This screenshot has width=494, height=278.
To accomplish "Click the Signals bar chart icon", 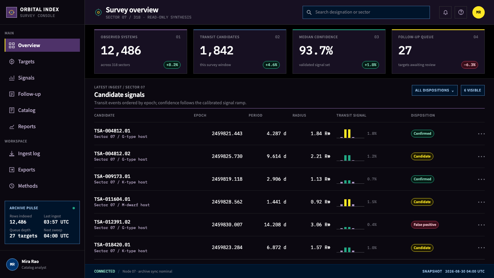I will (12, 78).
